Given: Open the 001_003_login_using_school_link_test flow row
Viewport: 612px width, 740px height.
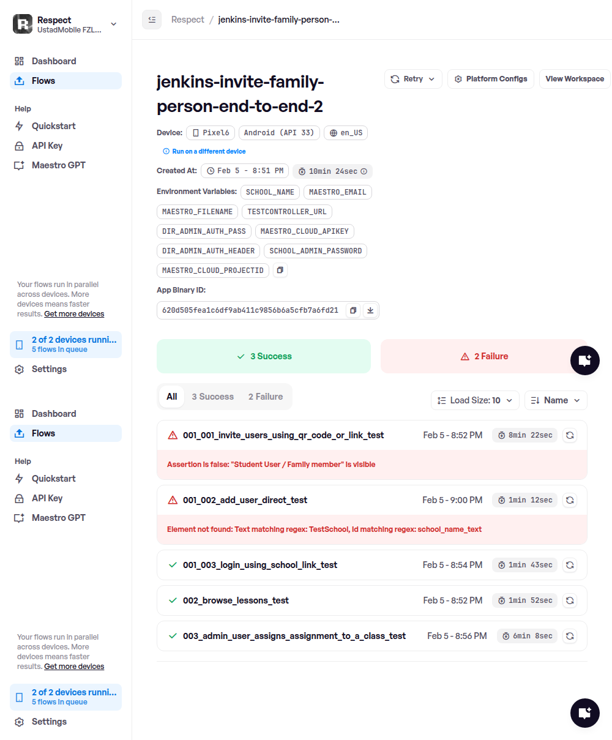Looking at the screenshot, I should click(x=260, y=565).
